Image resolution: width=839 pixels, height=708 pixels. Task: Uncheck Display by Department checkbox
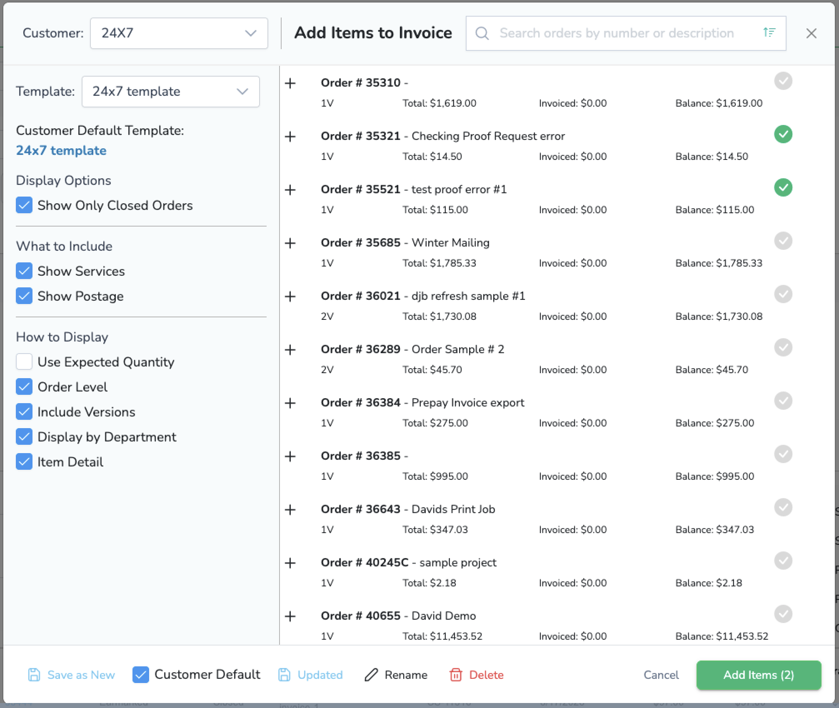click(24, 437)
